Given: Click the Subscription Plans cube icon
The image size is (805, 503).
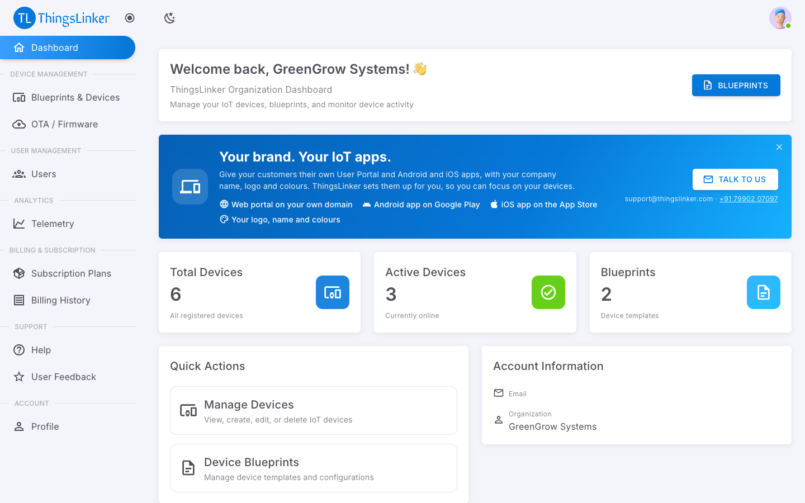Looking at the screenshot, I should (x=19, y=273).
